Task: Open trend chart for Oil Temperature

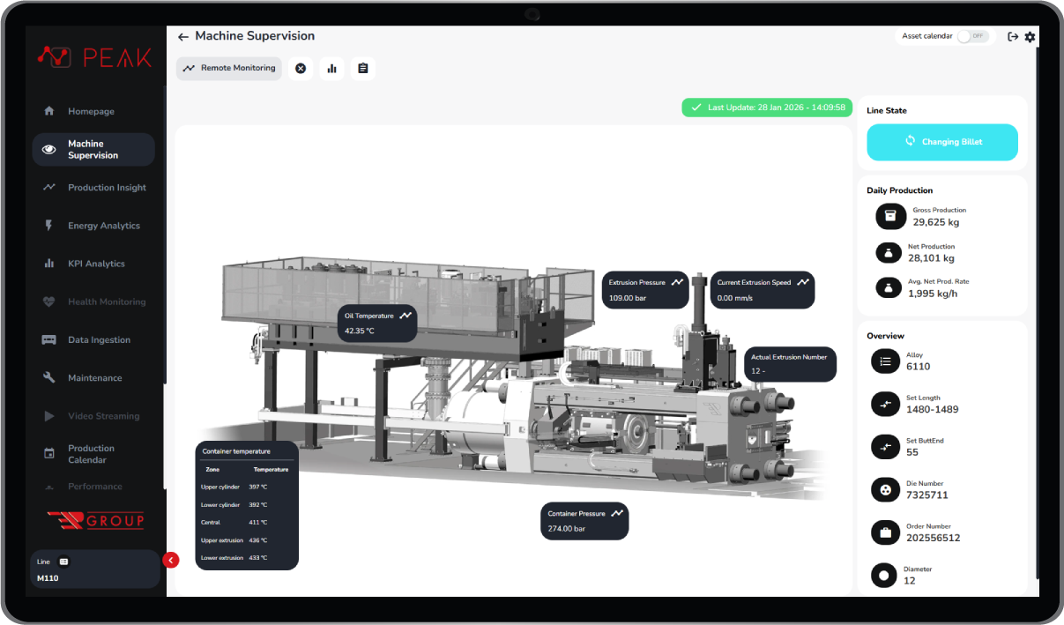Action: (406, 315)
